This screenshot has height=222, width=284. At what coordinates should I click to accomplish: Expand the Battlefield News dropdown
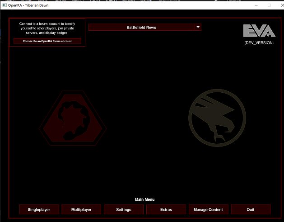tap(145, 27)
